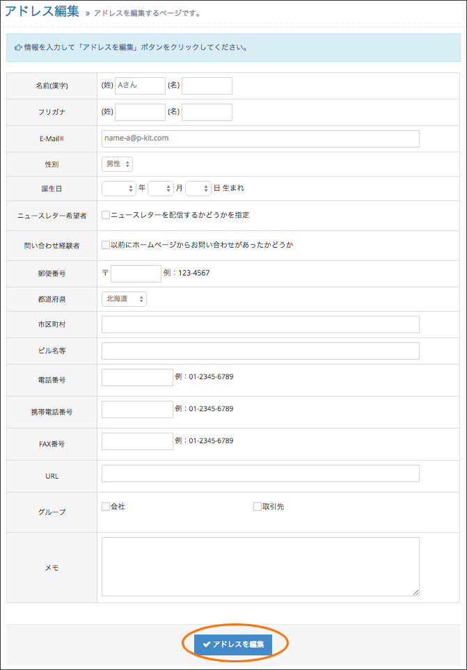
Task: Click the 名前(漢字) 姓 field containing Aさん
Action: [x=140, y=86]
